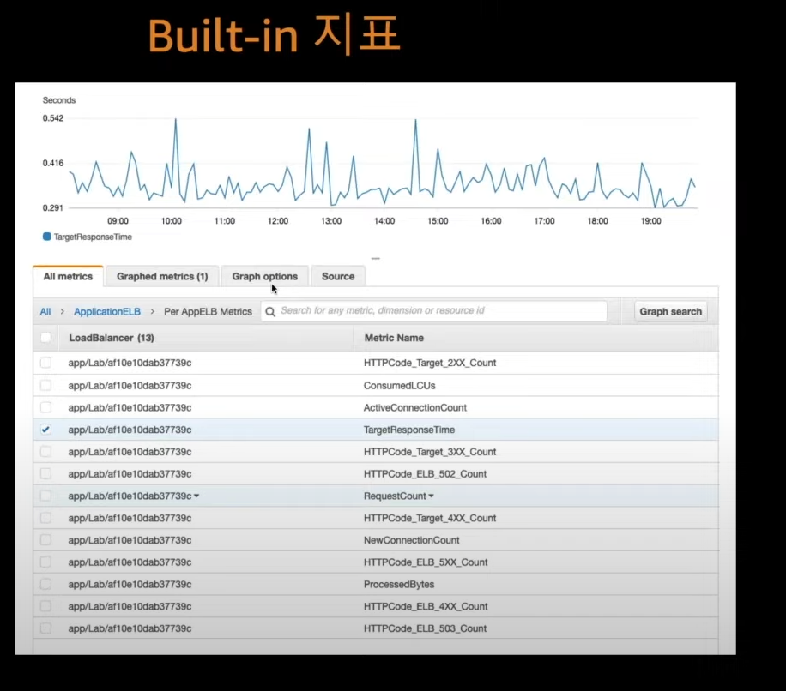The image size is (786, 691).
Task: Open the load balancer dropdown arrow in the RequestCount row
Action: [x=196, y=496]
